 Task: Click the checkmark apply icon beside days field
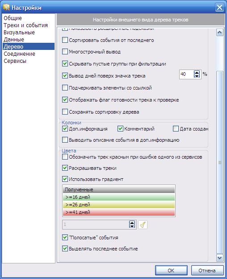[143, 225]
